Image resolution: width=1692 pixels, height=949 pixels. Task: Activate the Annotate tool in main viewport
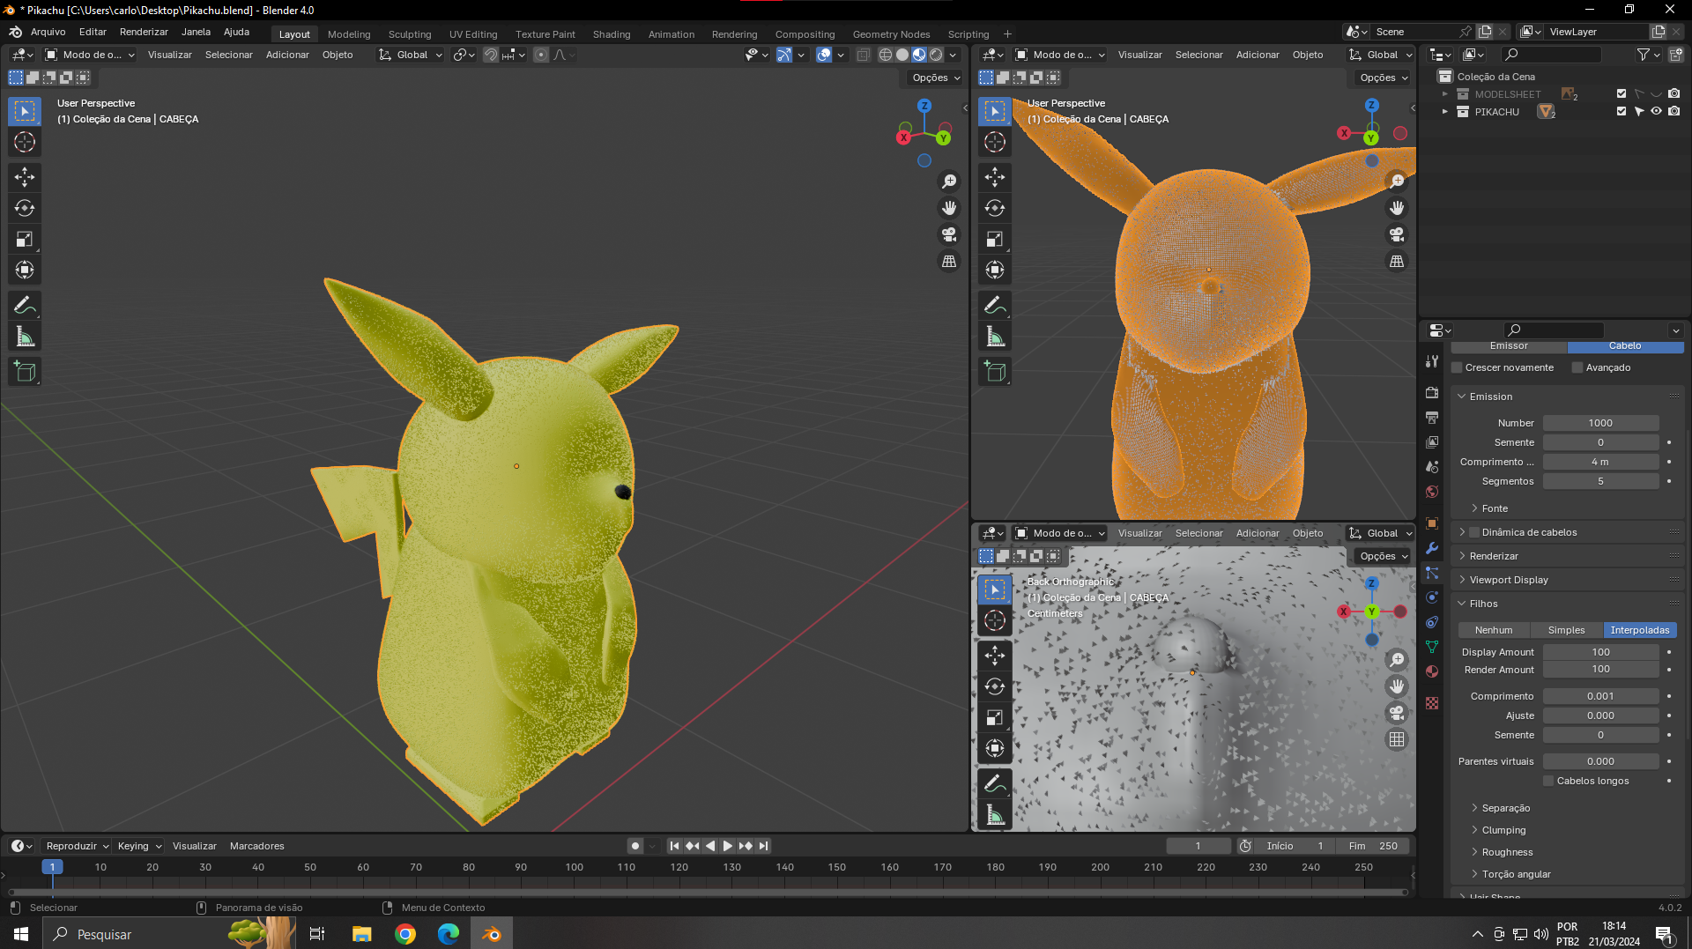(x=25, y=306)
